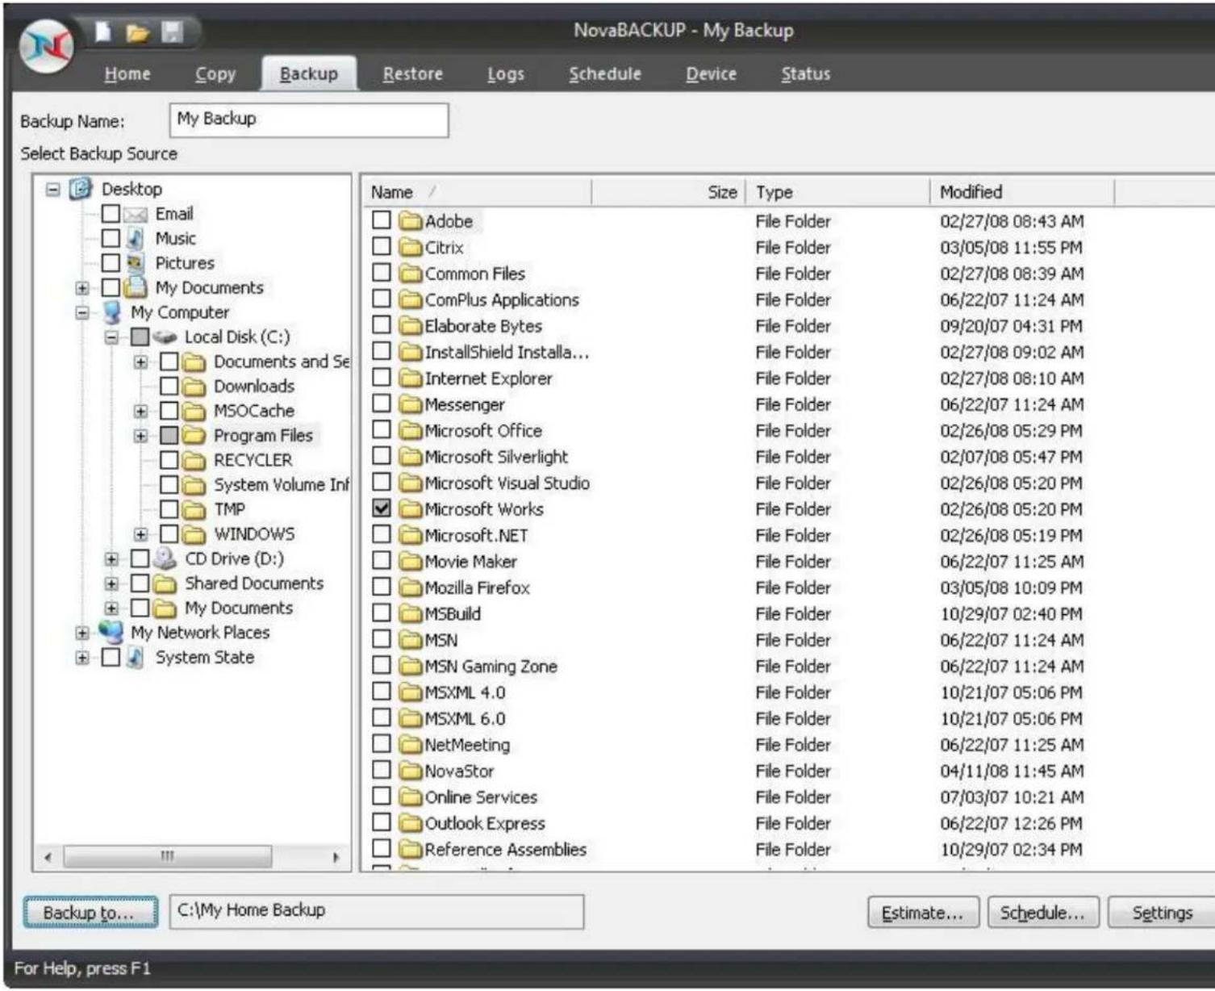This screenshot has width=1215, height=991.
Task: Collapse the My Computer tree node
Action: [82, 312]
